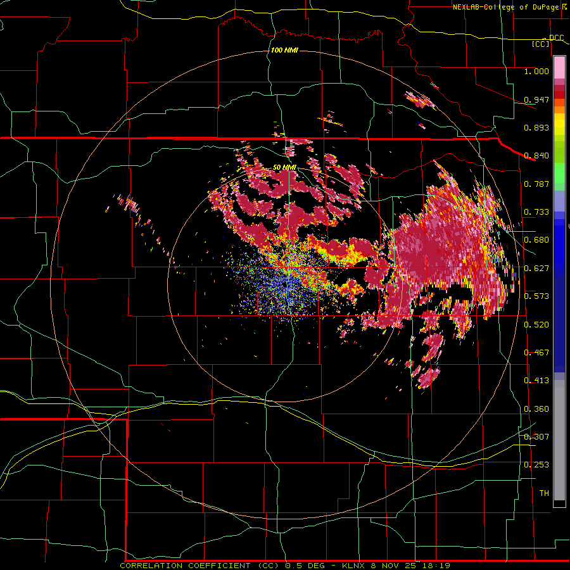Click the 0.573 color scale label
Image resolution: width=570 pixels, height=570 pixels.
pyautogui.click(x=536, y=296)
